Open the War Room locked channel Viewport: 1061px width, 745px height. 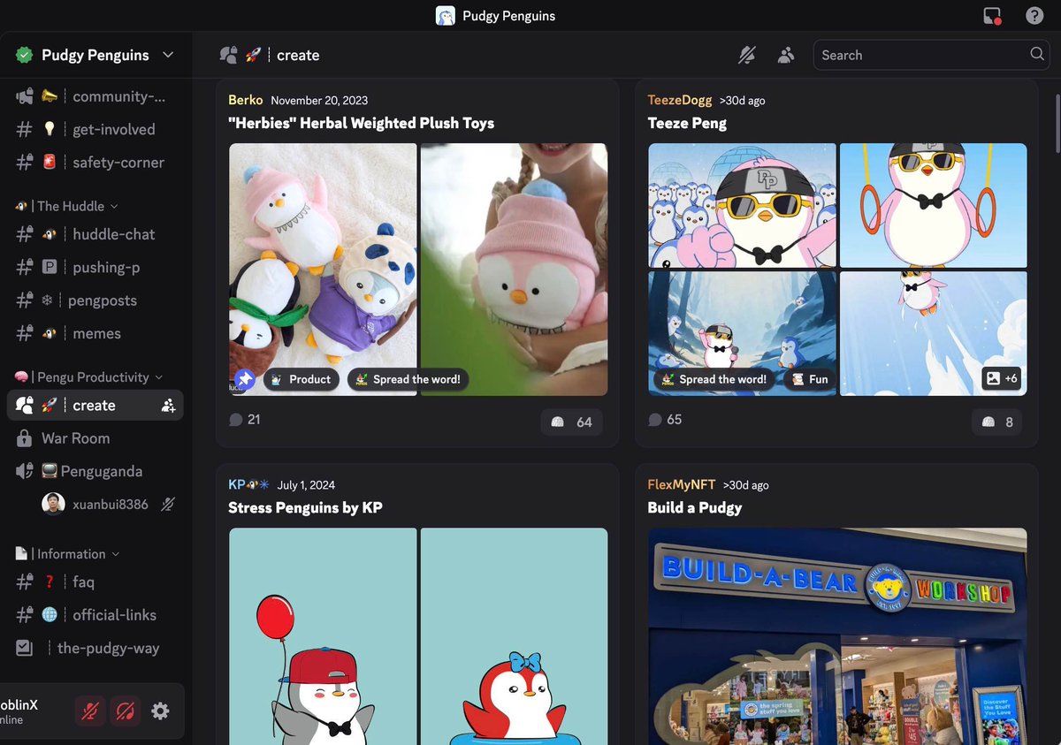coord(95,438)
